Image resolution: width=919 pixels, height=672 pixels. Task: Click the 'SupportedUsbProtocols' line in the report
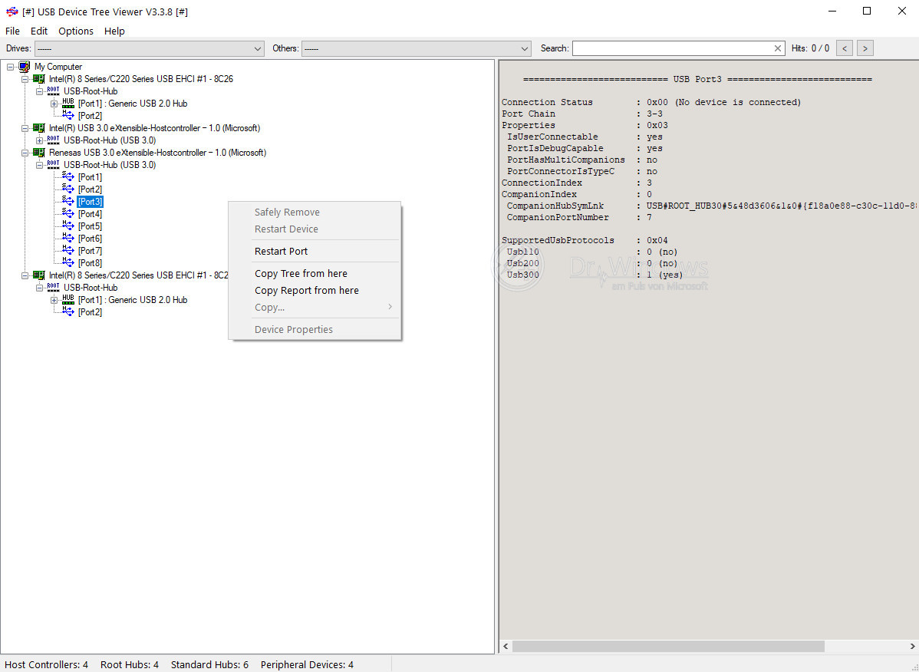click(585, 240)
